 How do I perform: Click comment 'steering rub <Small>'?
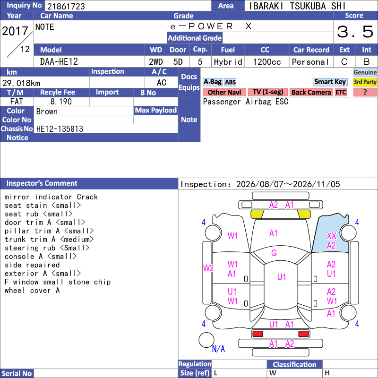coord(47,248)
